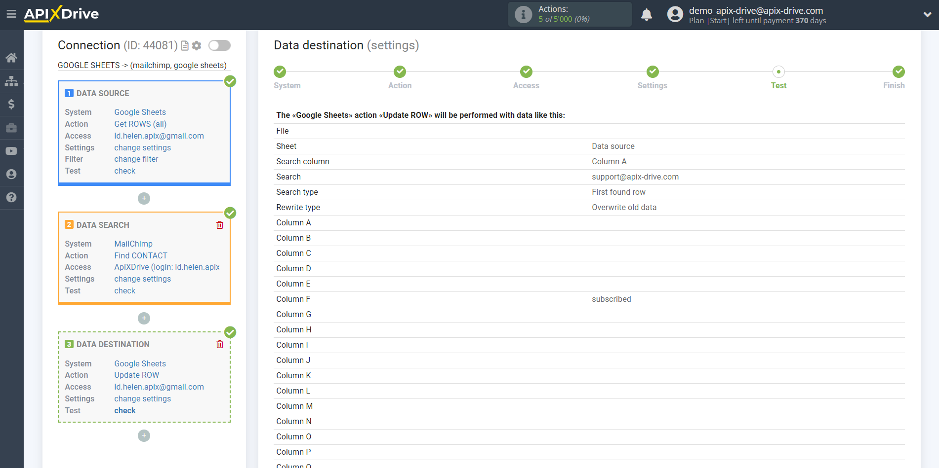Click 'First found row' value
This screenshot has height=468, width=939.
point(618,192)
